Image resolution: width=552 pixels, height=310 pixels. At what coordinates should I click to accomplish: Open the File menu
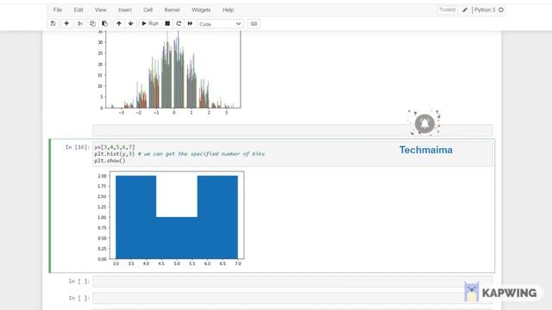tap(58, 9)
